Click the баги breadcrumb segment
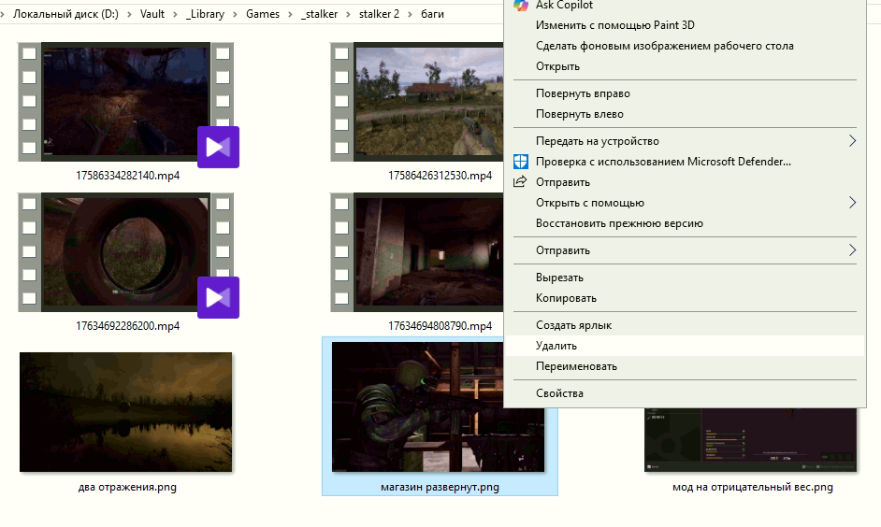Image resolution: width=881 pixels, height=527 pixels. 433,14
